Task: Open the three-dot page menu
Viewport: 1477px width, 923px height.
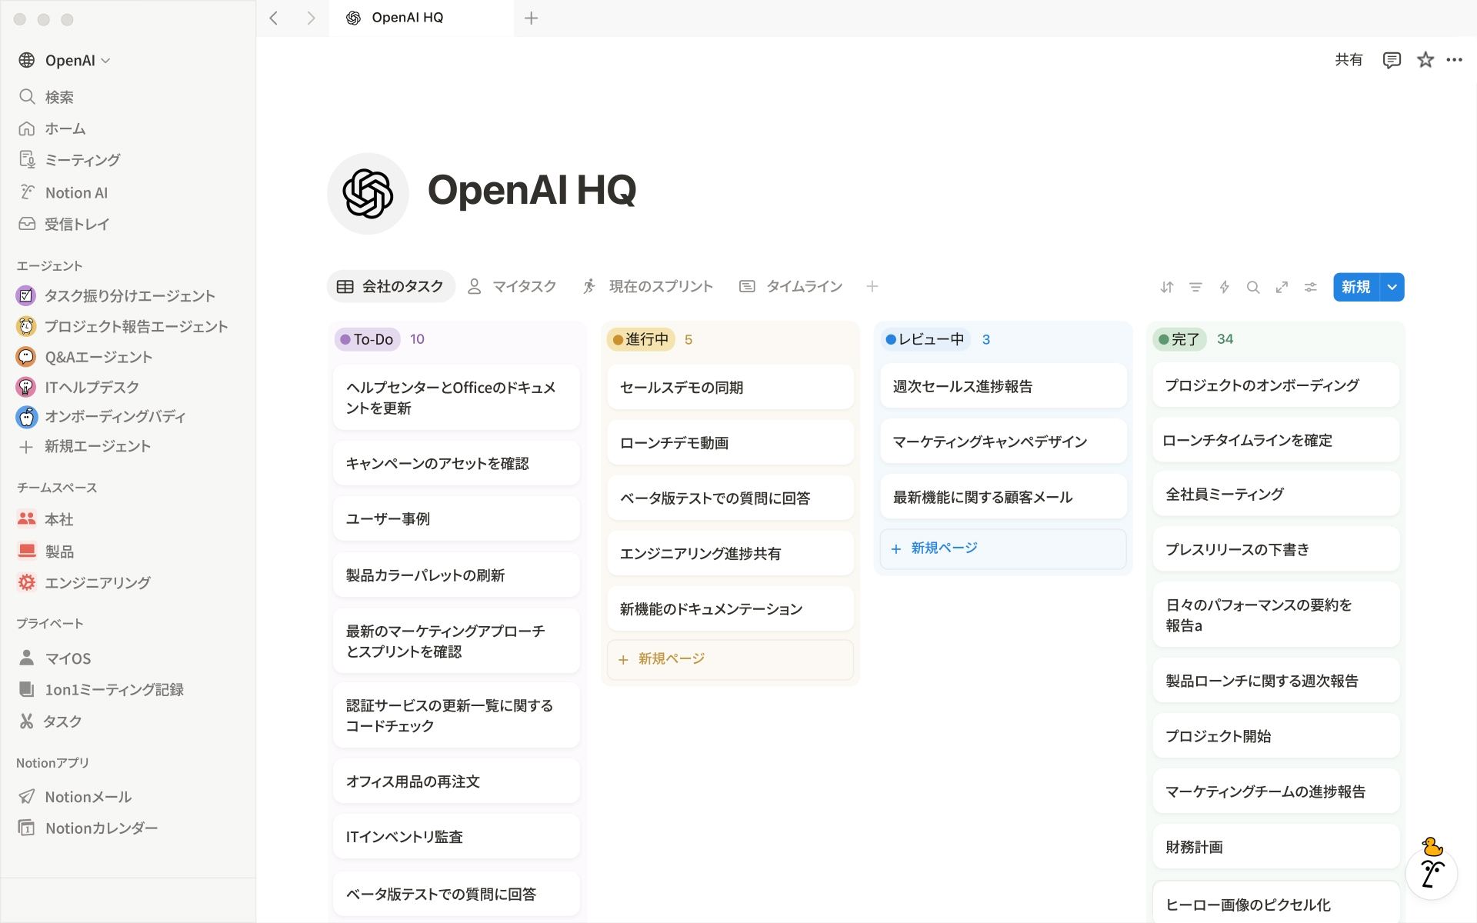Action: pos(1454,60)
